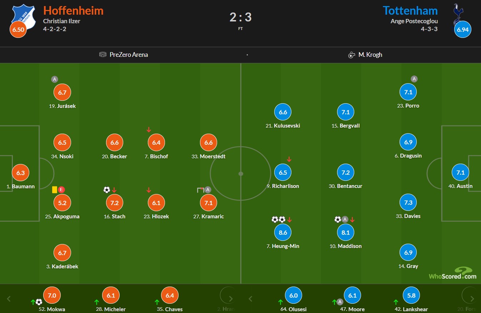This screenshot has width=481, height=313.
Task: Click the stadium icon beside PreZero Arena
Action: (103, 55)
